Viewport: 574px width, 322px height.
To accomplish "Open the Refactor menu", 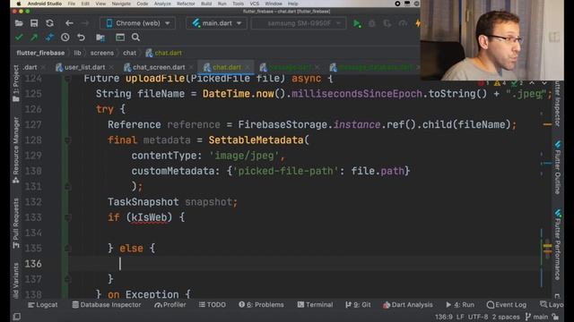I will click(x=186, y=4).
